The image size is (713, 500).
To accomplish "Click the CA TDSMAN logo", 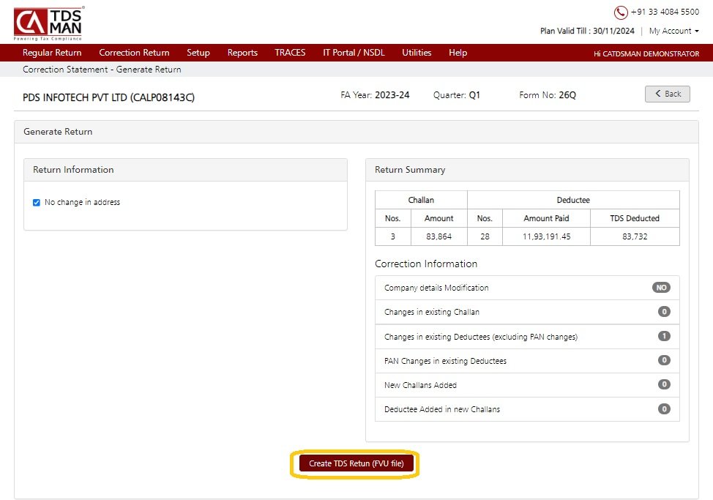I will tap(48, 23).
